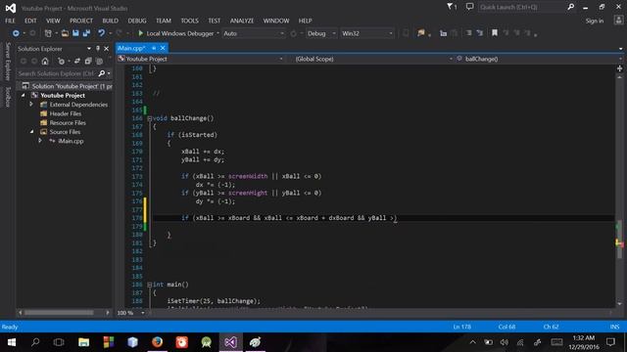Screen dimensions: 627x352
Task: Expand the External Dependencies node
Action: tap(31, 105)
